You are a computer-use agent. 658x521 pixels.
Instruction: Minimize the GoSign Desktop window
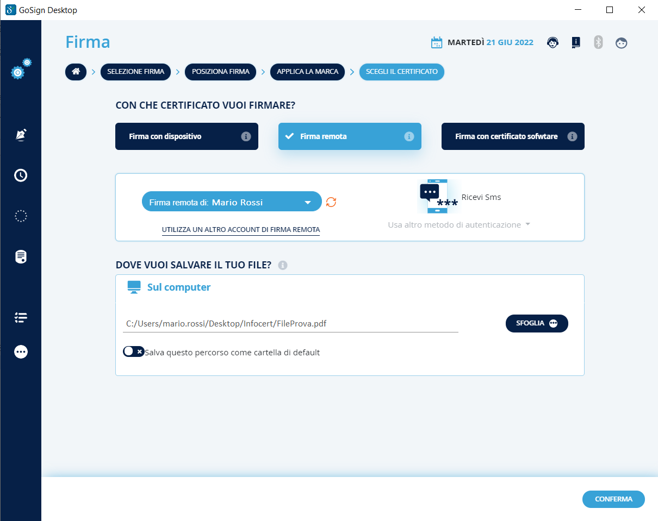(578, 10)
